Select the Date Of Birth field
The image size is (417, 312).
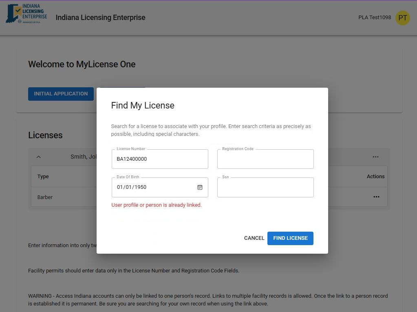[153, 187]
